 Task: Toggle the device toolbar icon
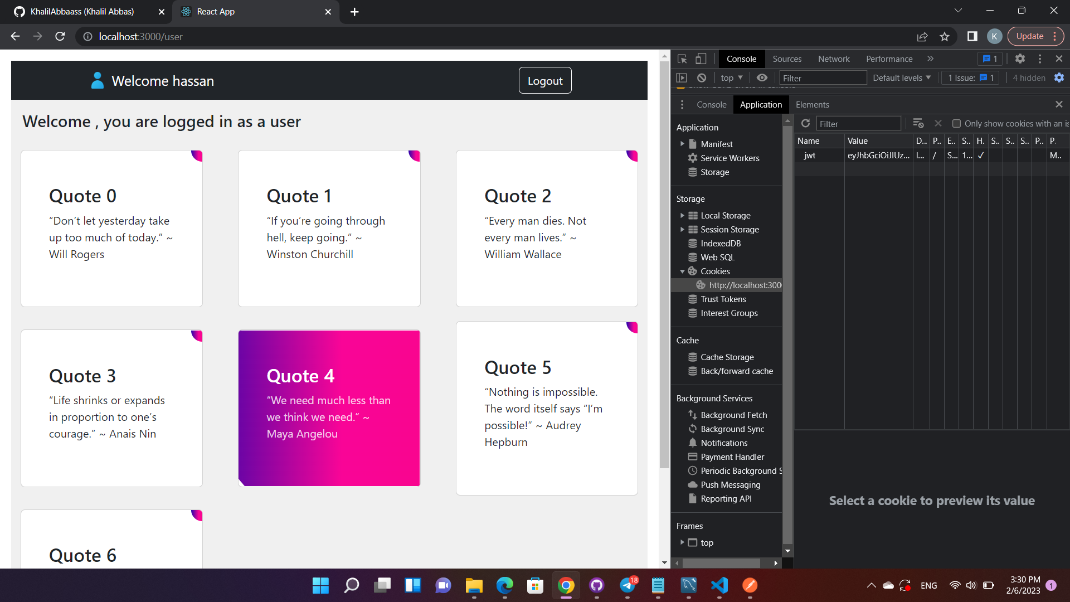pyautogui.click(x=701, y=59)
